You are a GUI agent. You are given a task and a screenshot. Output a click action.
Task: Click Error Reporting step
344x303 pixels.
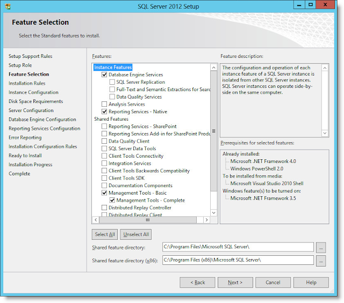[25, 137]
